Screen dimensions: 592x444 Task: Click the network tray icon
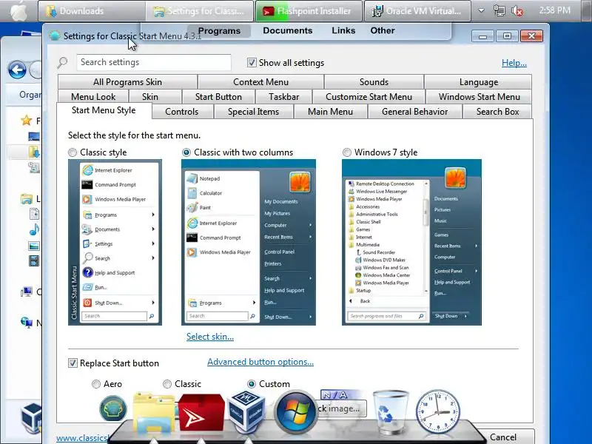[x=499, y=11]
